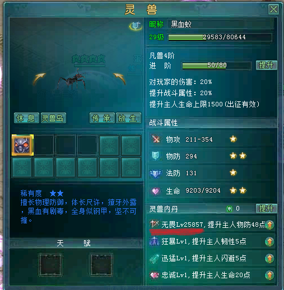Image resolution: width=284 pixels, height=290 pixels.
Task: Click the 进阶 50/80 progress bar
Action: tap(217, 66)
